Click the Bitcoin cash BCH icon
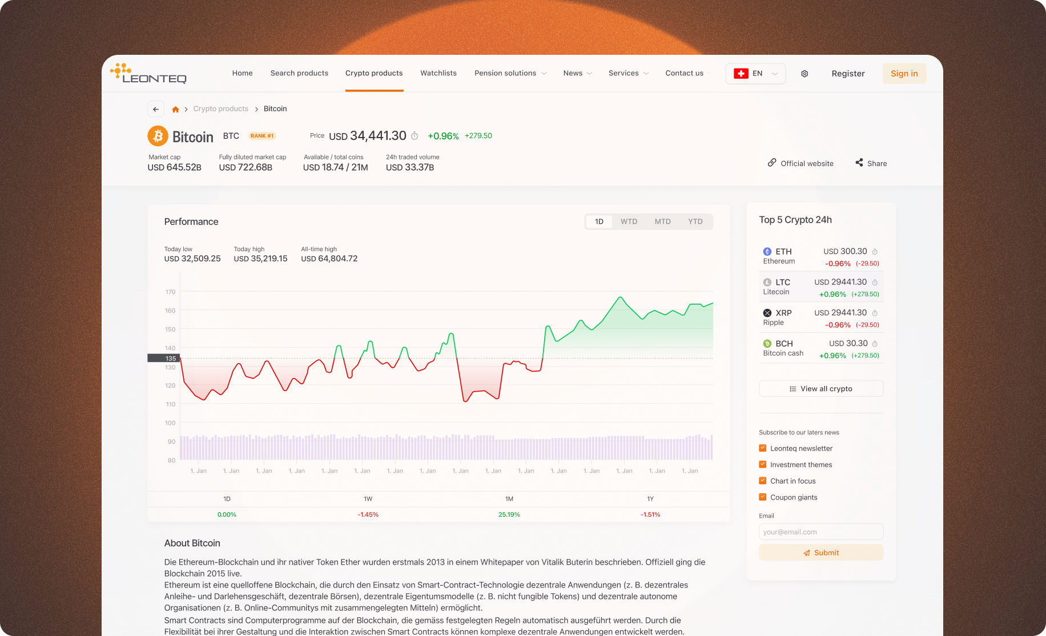Screen dimensions: 1046x636 [767, 344]
